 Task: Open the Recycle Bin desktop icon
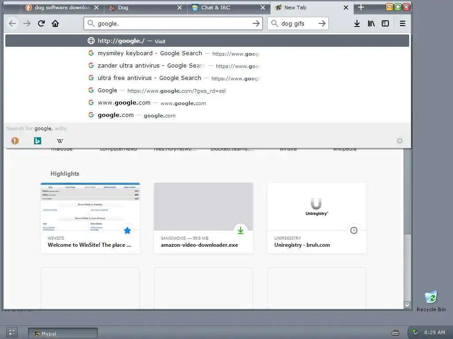(x=431, y=301)
